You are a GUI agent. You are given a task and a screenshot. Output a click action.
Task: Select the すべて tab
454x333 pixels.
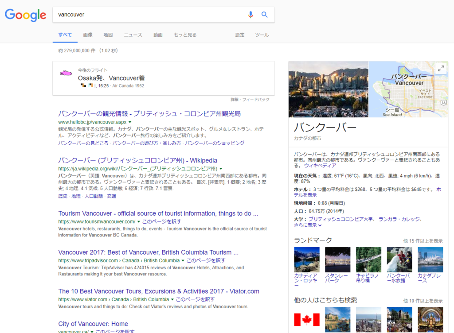coord(65,35)
